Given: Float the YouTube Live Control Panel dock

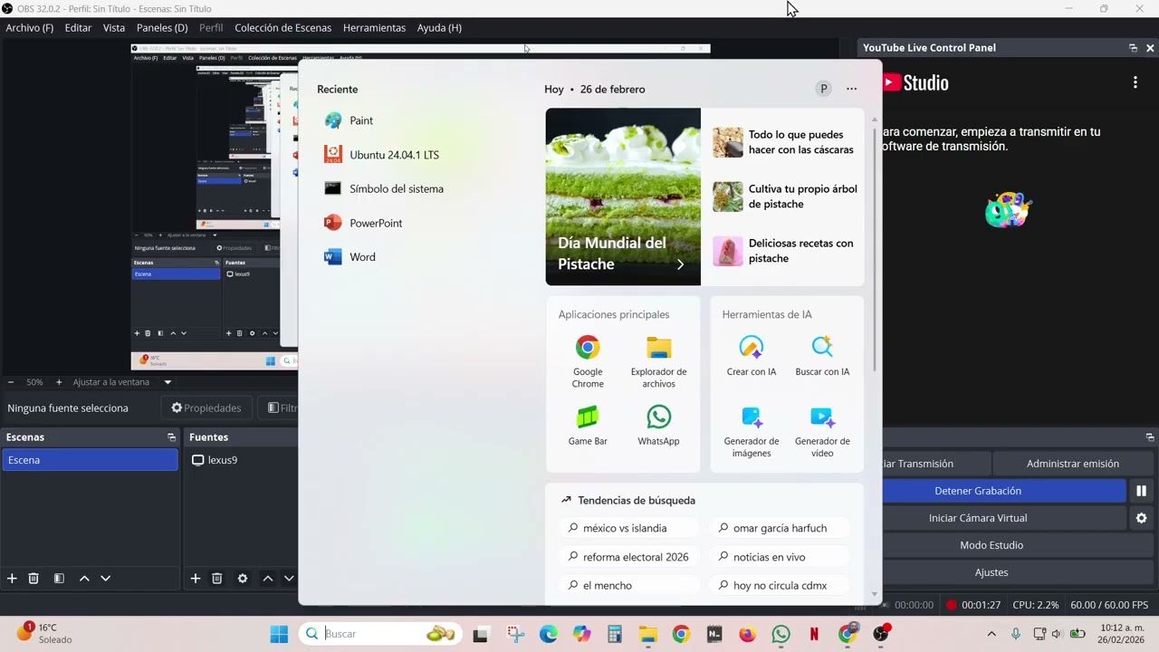Looking at the screenshot, I should coord(1133,48).
